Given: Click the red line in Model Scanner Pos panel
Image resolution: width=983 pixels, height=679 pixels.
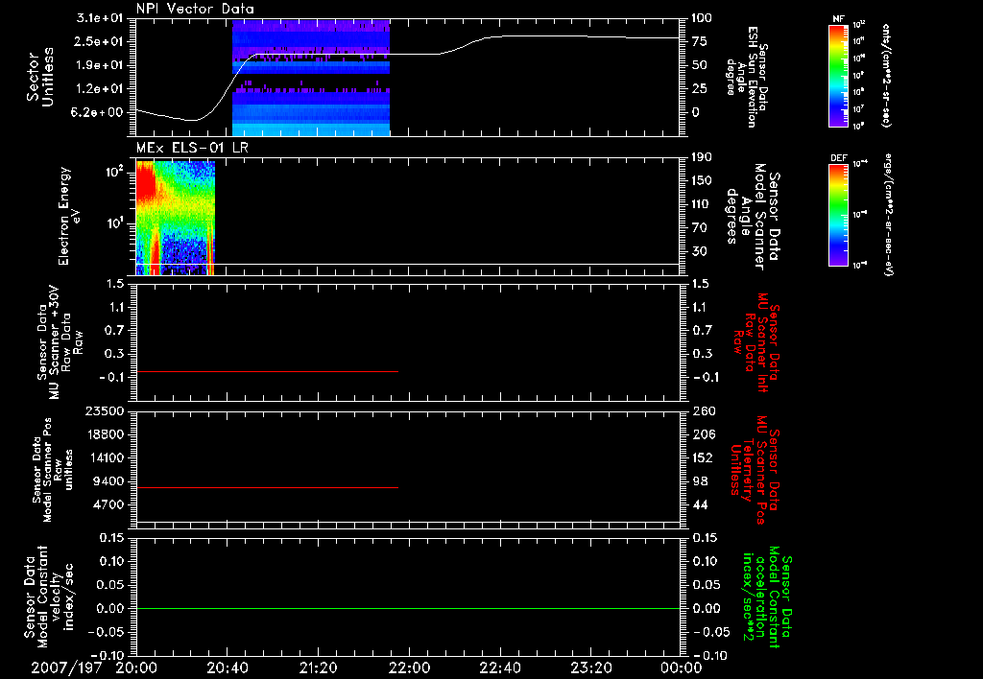Looking at the screenshot, I should [267, 487].
